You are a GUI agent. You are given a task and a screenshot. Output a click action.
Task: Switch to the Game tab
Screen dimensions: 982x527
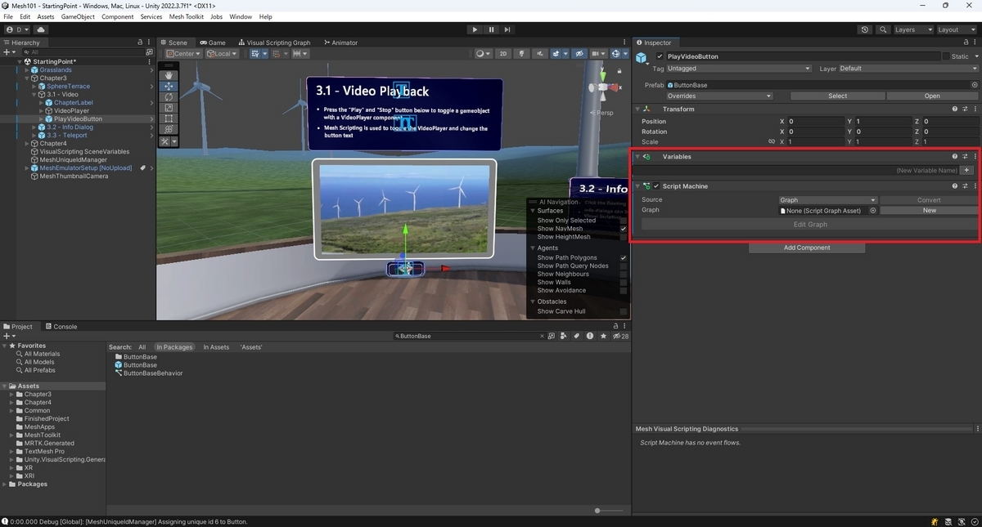click(212, 42)
